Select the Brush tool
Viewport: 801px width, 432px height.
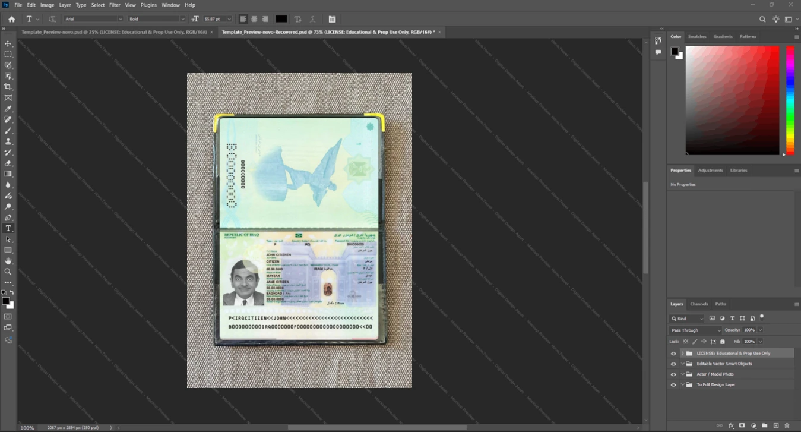coord(8,131)
